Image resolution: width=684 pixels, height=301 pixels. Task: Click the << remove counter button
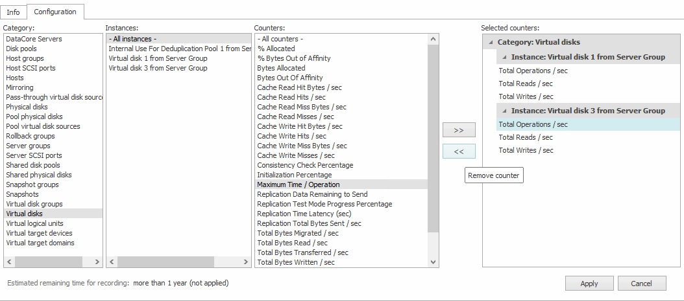point(459,151)
